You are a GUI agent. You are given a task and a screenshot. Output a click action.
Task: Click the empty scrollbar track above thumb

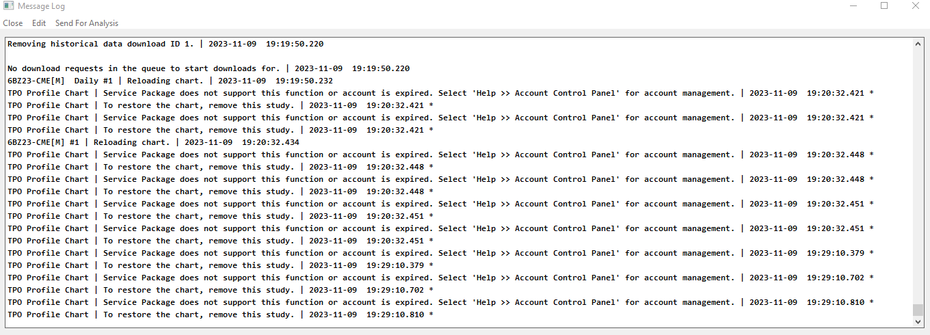[x=918, y=176]
